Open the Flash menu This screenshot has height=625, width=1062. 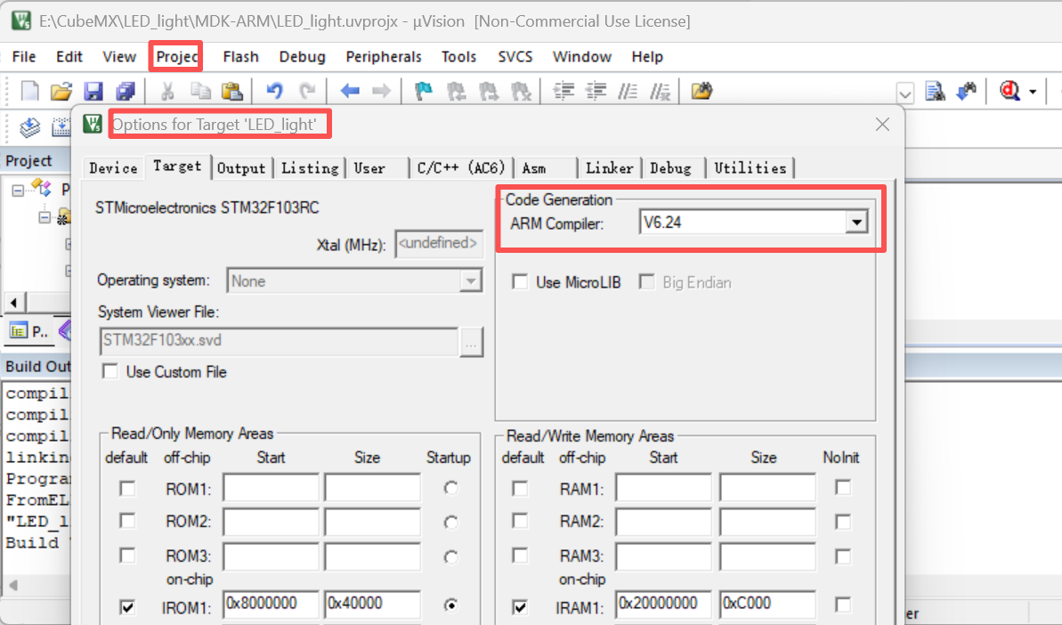(x=241, y=57)
